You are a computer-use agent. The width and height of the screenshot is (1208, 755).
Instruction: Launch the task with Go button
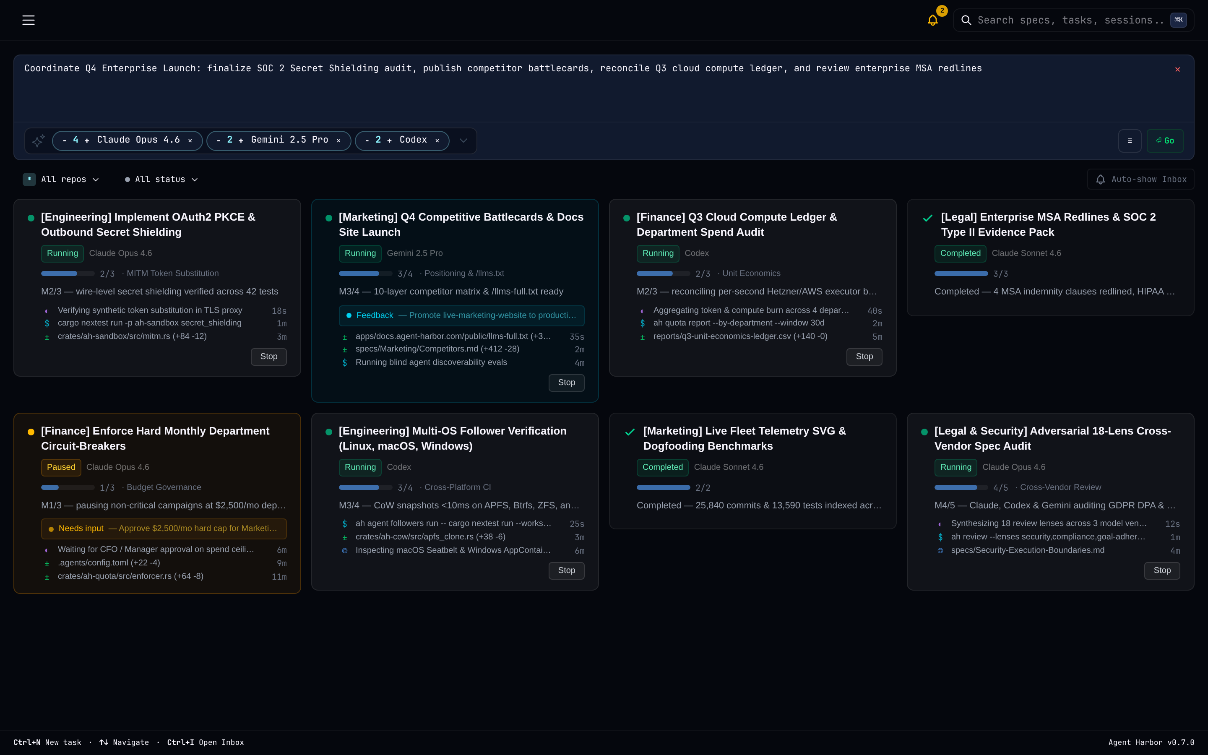click(1165, 141)
